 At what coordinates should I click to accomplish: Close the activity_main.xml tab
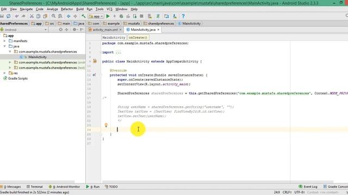point(121,30)
